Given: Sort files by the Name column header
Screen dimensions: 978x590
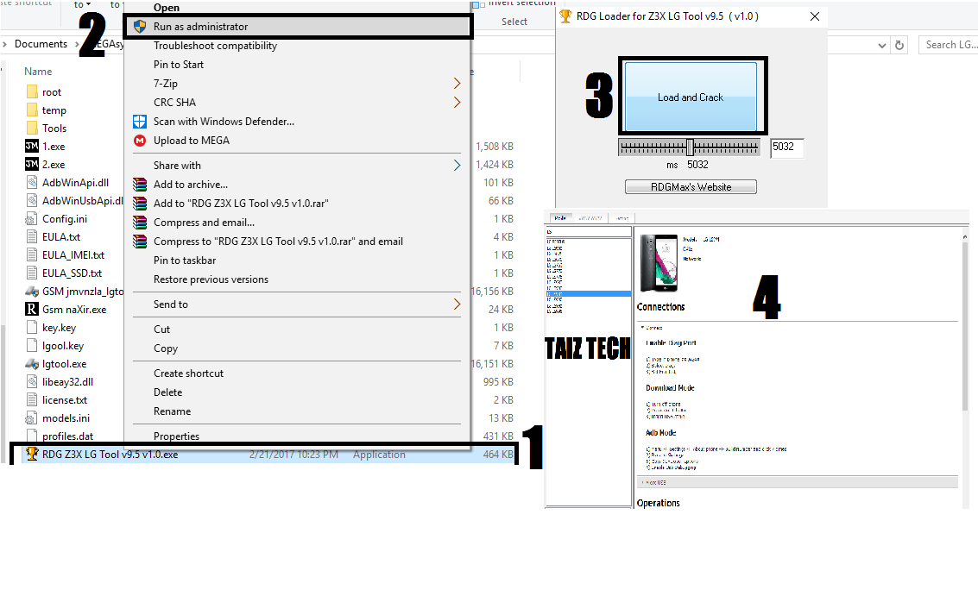Looking at the screenshot, I should coord(38,72).
